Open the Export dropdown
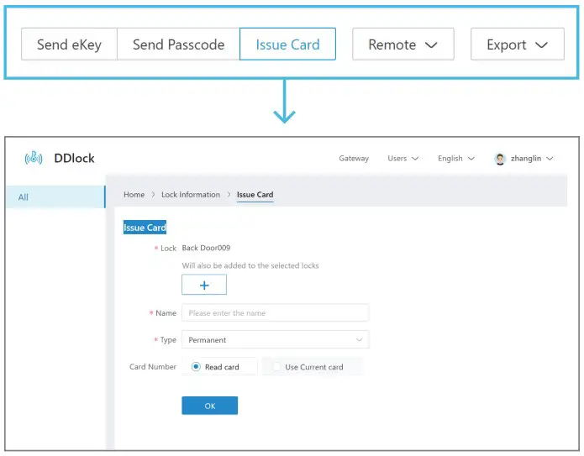The width and height of the screenshot is (584, 456). pyautogui.click(x=518, y=45)
